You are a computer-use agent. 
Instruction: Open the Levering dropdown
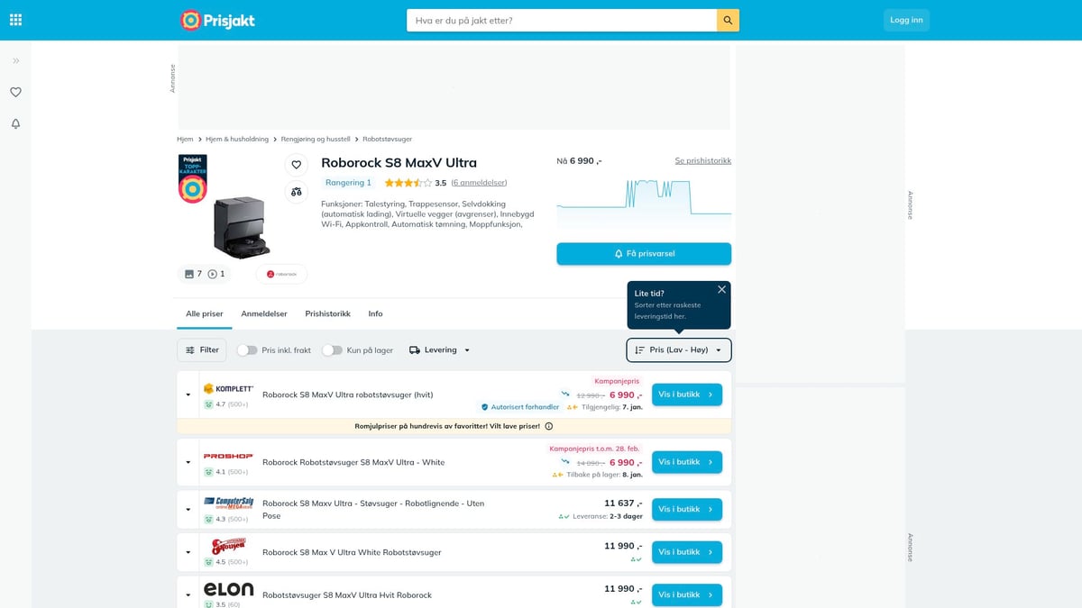point(440,349)
